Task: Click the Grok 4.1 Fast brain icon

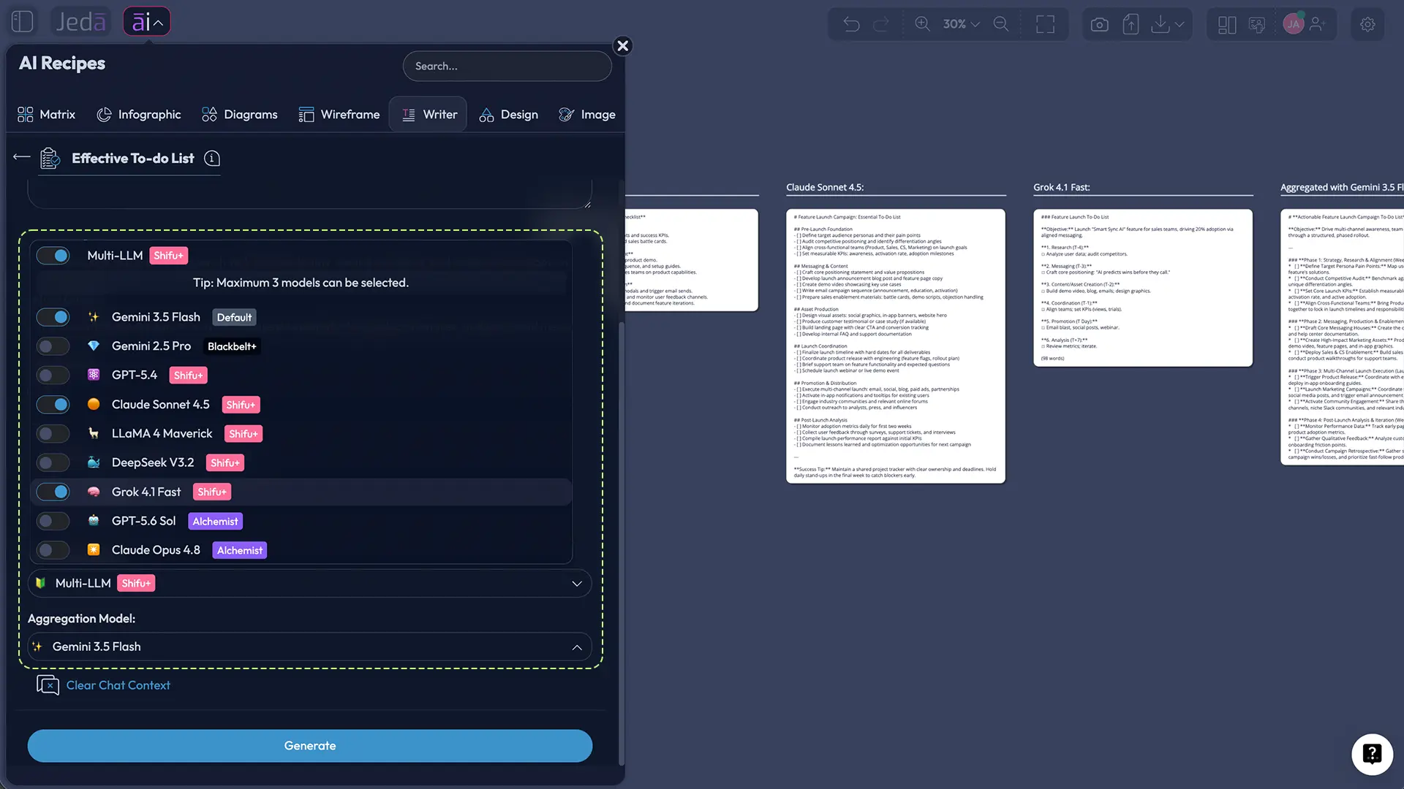Action: point(94,492)
